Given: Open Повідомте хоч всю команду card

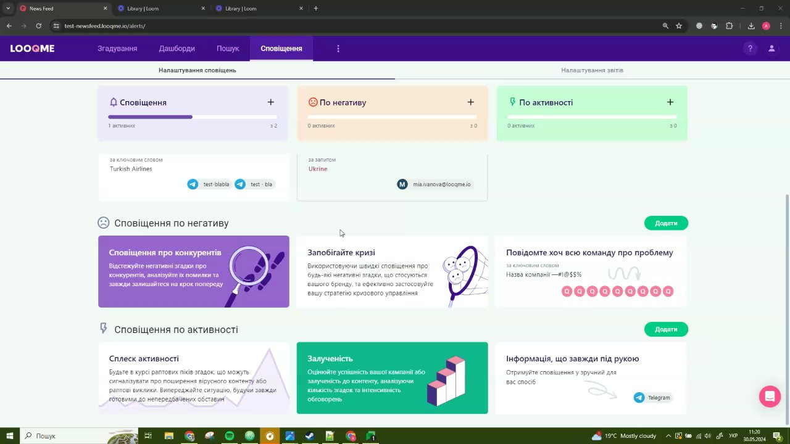Looking at the screenshot, I should coord(591,271).
